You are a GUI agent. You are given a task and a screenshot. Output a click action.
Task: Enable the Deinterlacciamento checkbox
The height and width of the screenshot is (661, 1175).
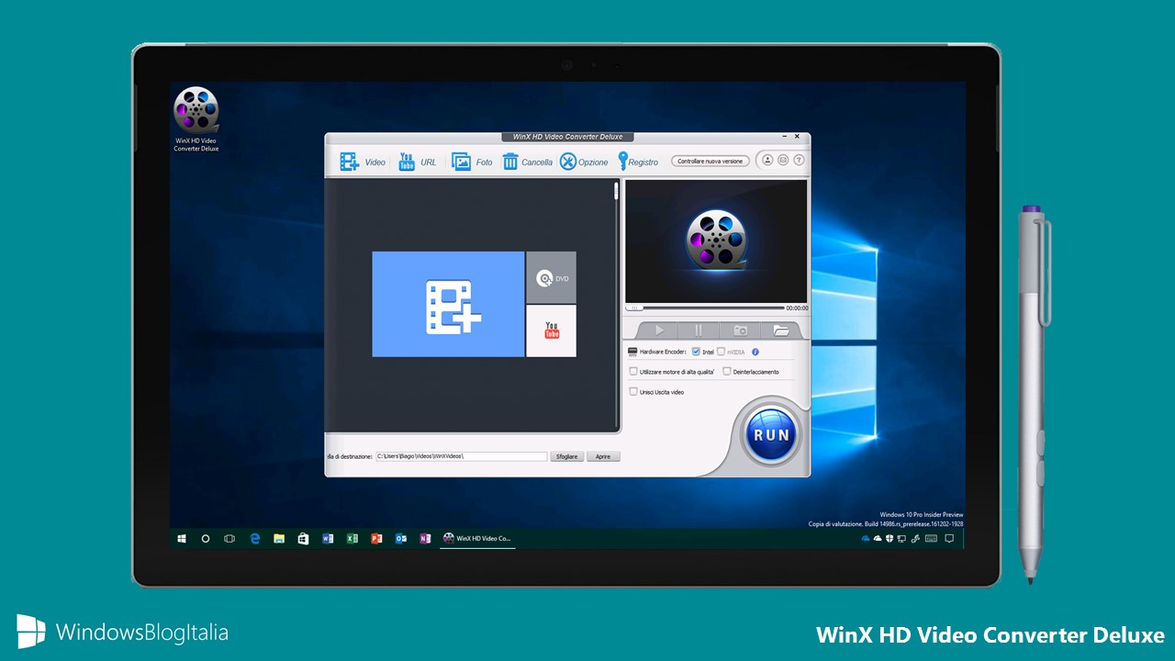727,372
